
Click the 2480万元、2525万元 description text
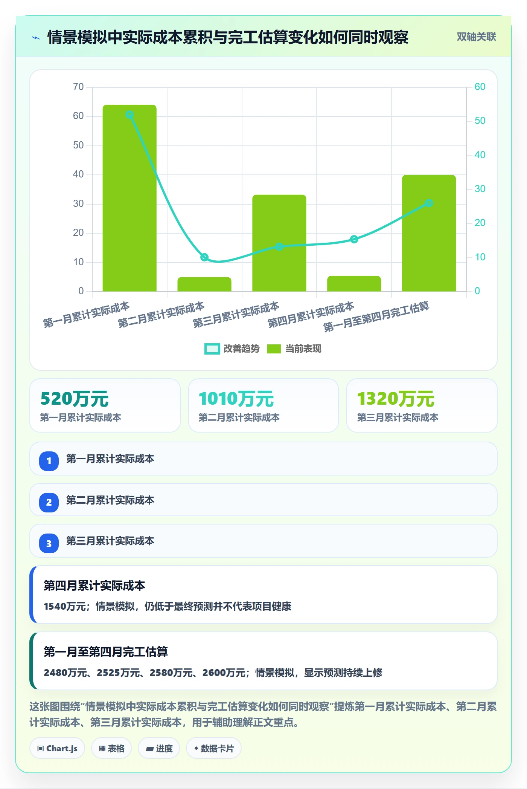click(x=213, y=673)
